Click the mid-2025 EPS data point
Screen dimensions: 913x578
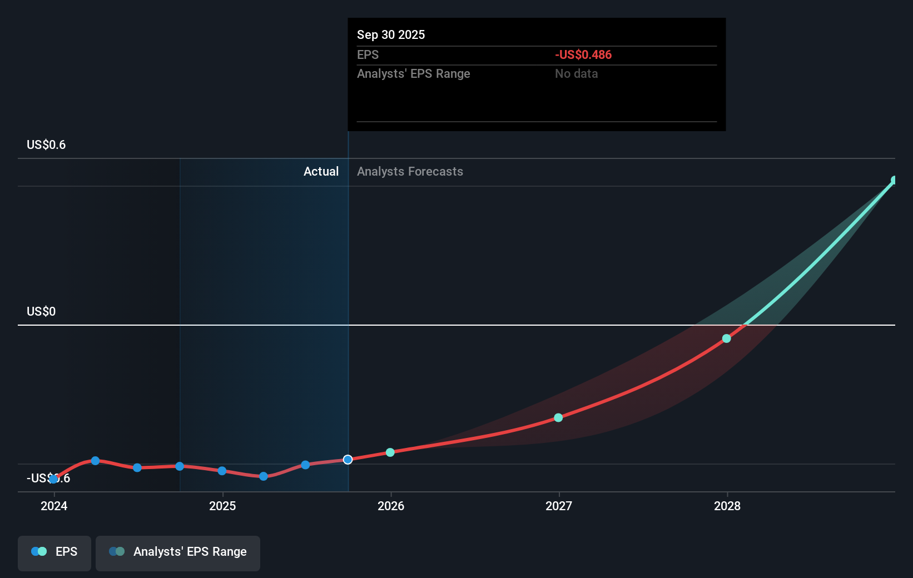pyautogui.click(x=305, y=465)
